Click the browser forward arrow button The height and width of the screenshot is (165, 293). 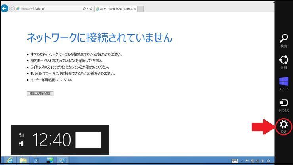11,8
